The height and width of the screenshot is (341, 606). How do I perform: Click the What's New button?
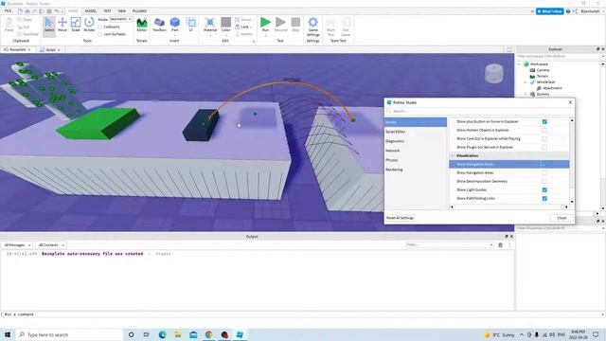(549, 11)
